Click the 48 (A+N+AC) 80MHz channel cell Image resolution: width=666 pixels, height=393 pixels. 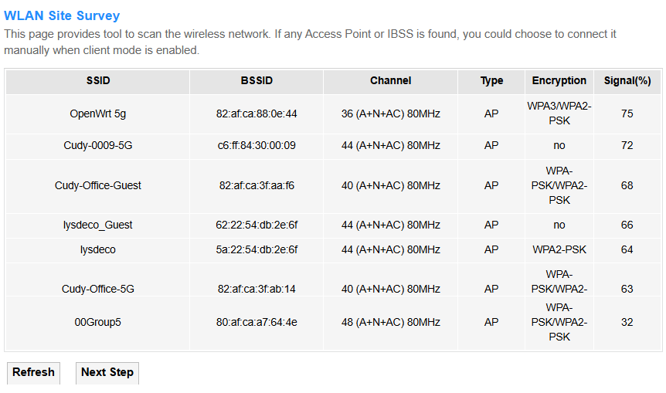click(x=390, y=322)
